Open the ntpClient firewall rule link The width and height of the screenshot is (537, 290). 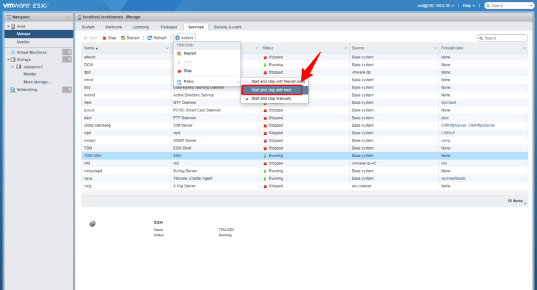tap(448, 103)
